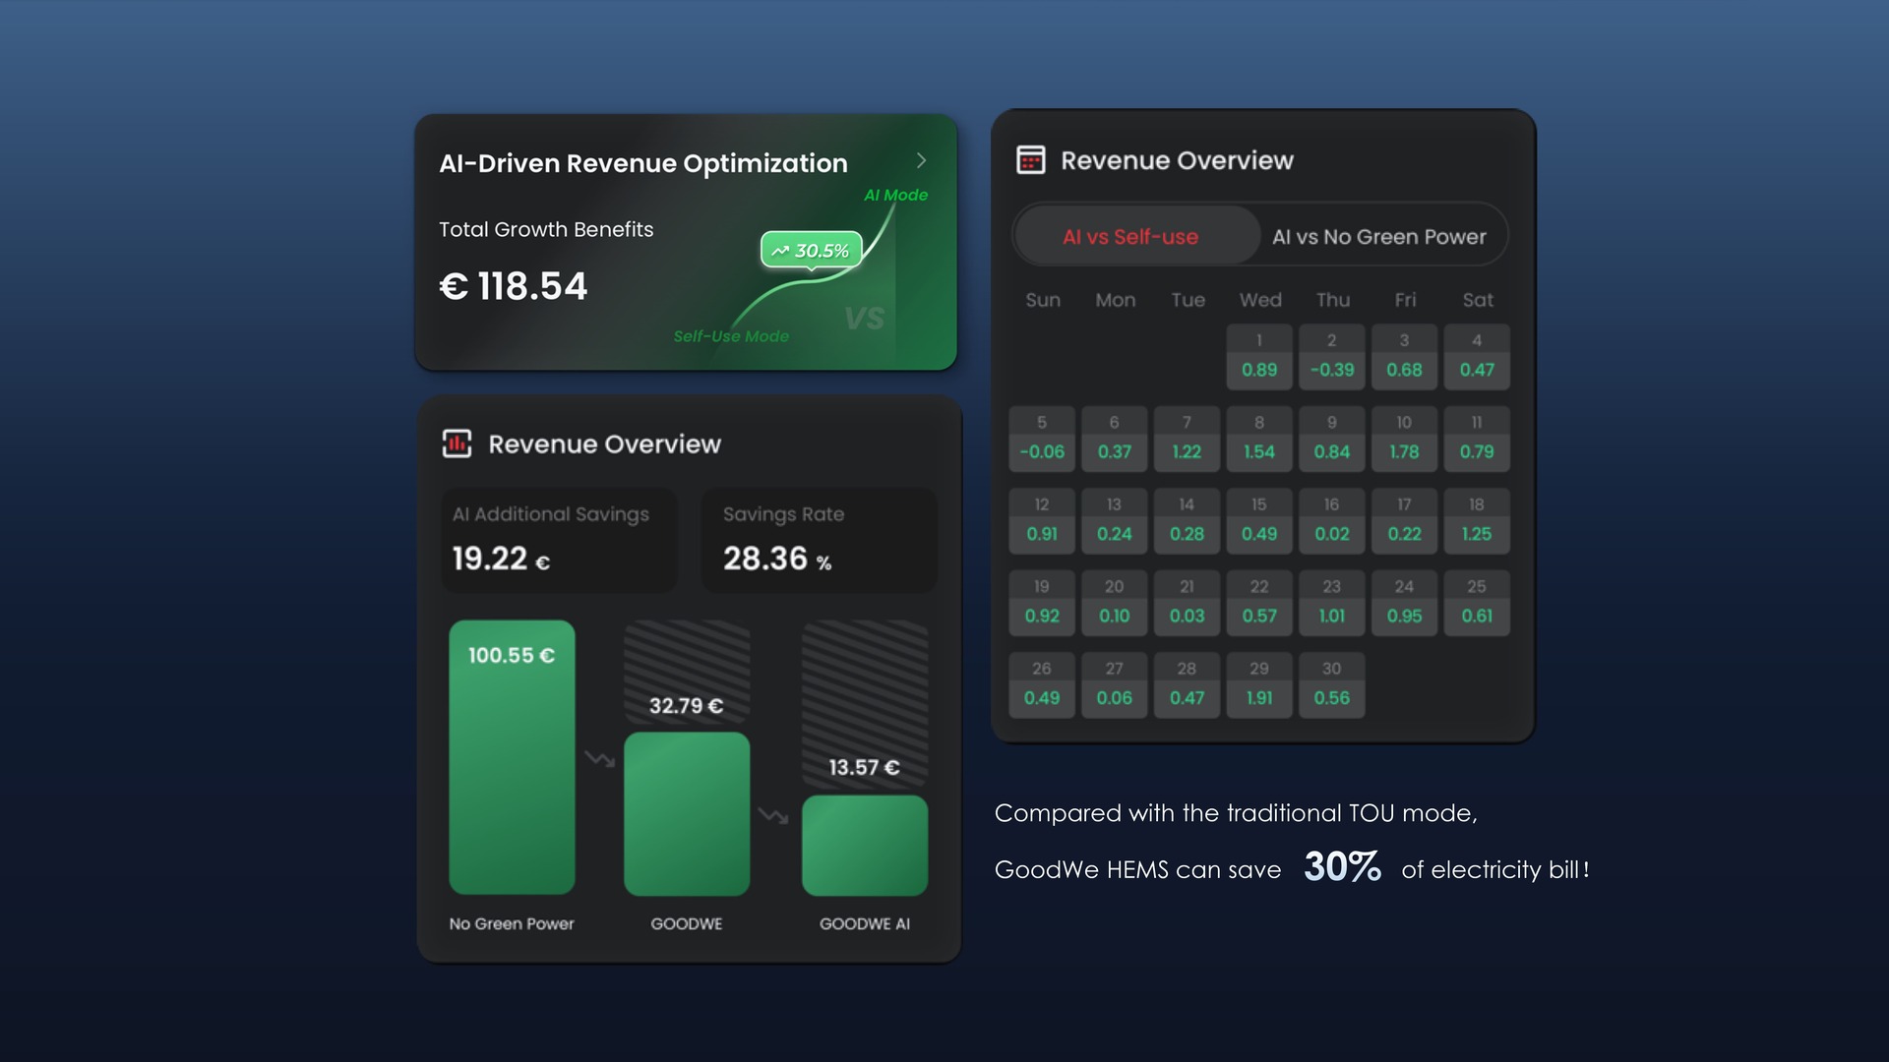Image resolution: width=1889 pixels, height=1062 pixels.
Task: Click AI Mode label on growth curve
Action: point(895,195)
